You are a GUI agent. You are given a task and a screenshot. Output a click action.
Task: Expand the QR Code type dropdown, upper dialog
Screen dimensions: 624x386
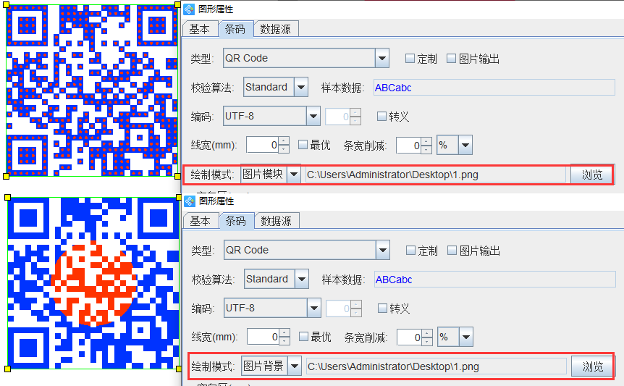(x=382, y=58)
